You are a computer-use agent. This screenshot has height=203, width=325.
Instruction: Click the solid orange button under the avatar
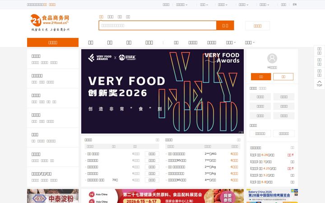coord(261,77)
